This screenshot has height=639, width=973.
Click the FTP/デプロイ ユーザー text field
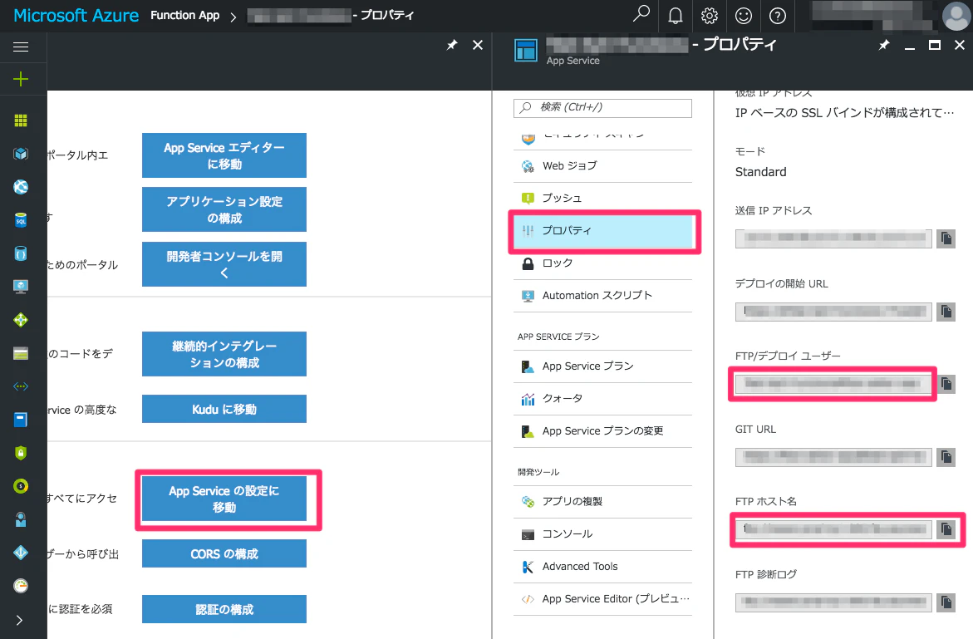(833, 384)
